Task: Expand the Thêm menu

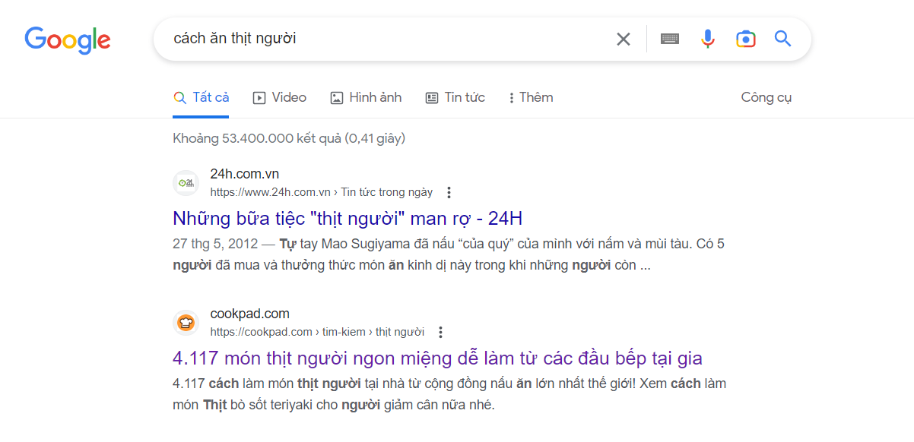Action: pos(531,98)
